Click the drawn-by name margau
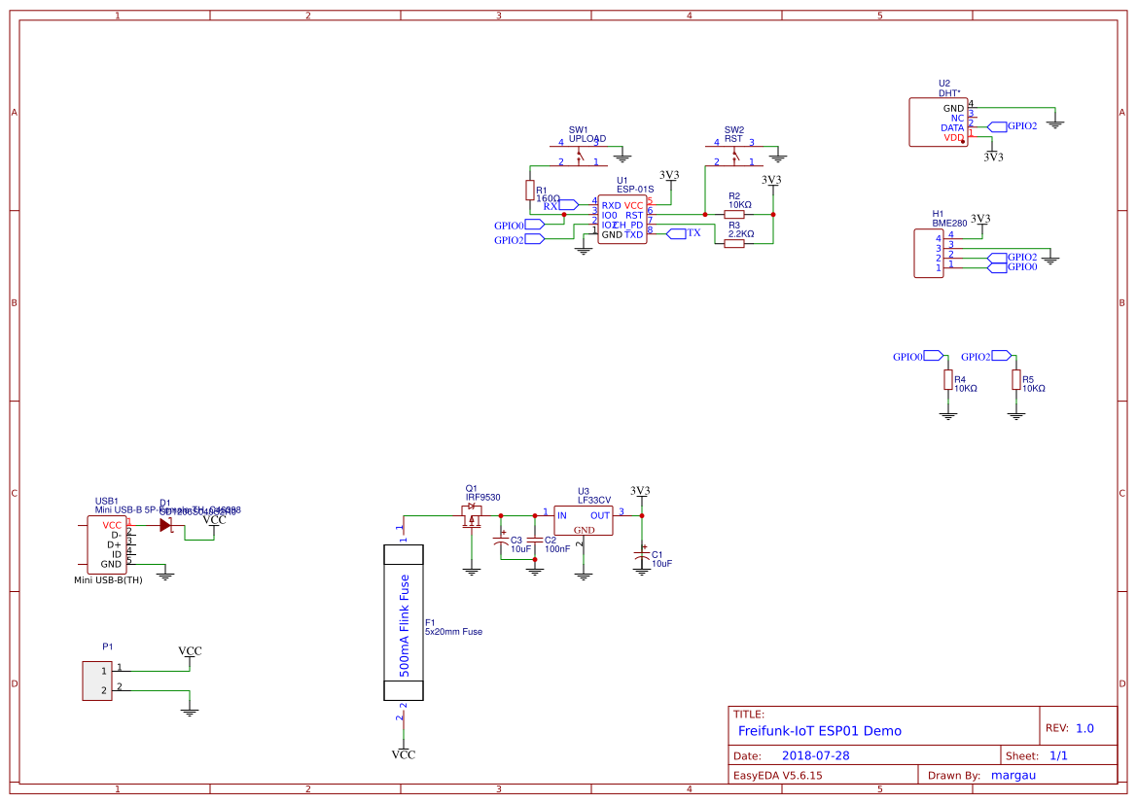The height and width of the screenshot is (804, 1137). pyautogui.click(x=1013, y=775)
